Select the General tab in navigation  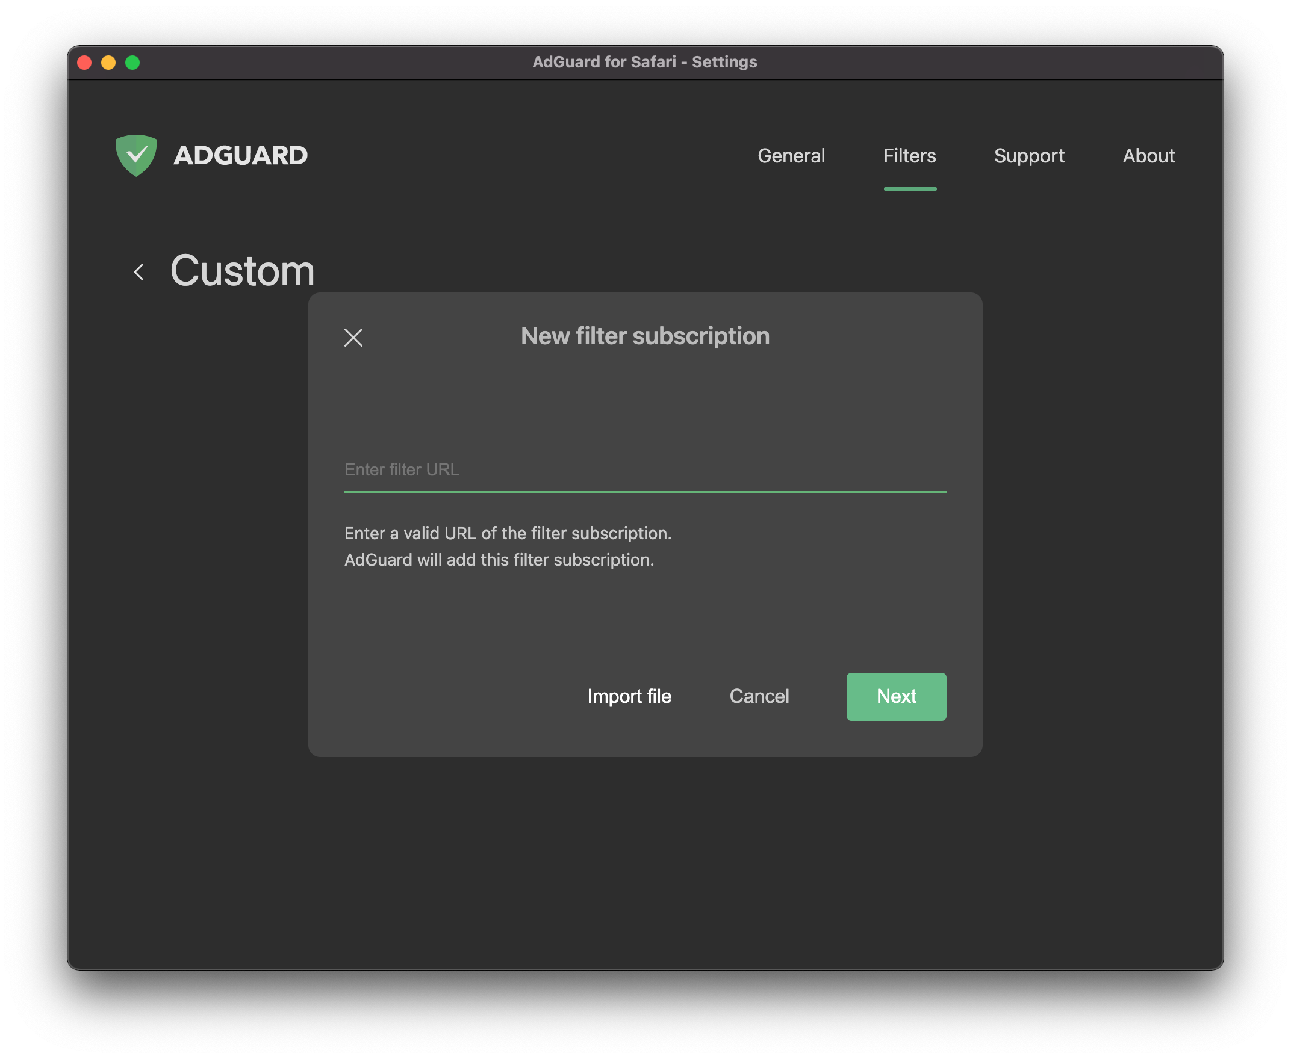[x=792, y=155]
